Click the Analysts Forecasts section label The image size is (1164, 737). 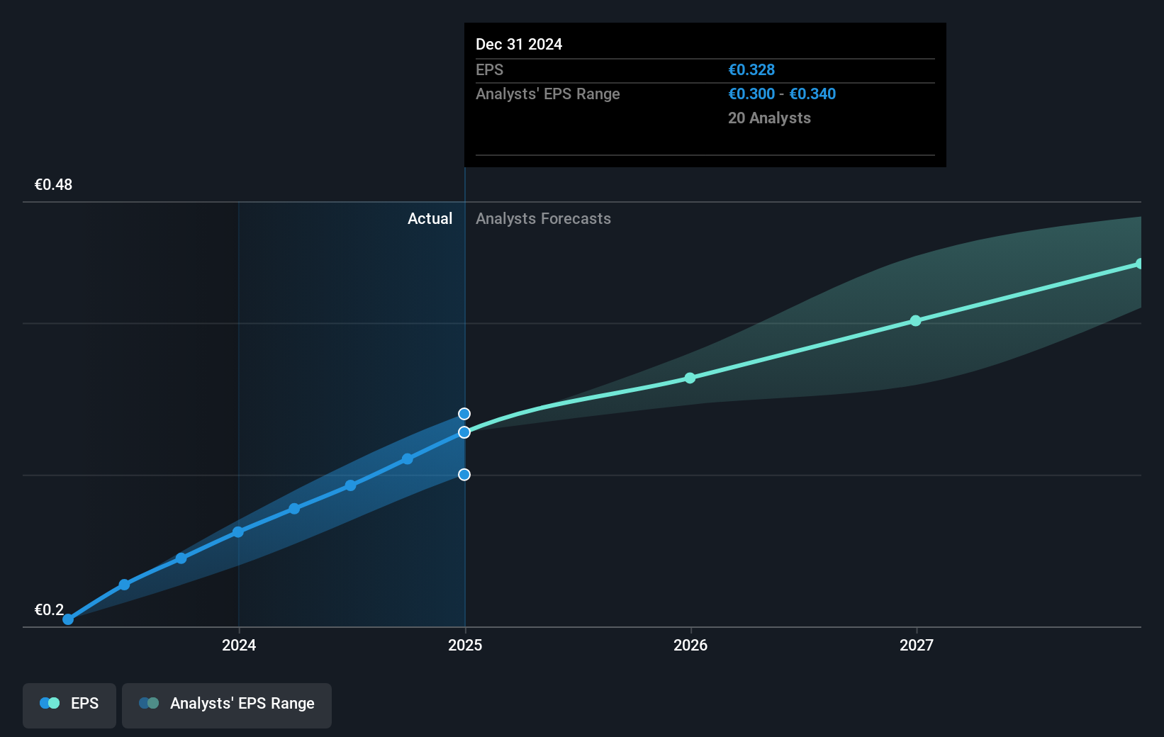543,218
